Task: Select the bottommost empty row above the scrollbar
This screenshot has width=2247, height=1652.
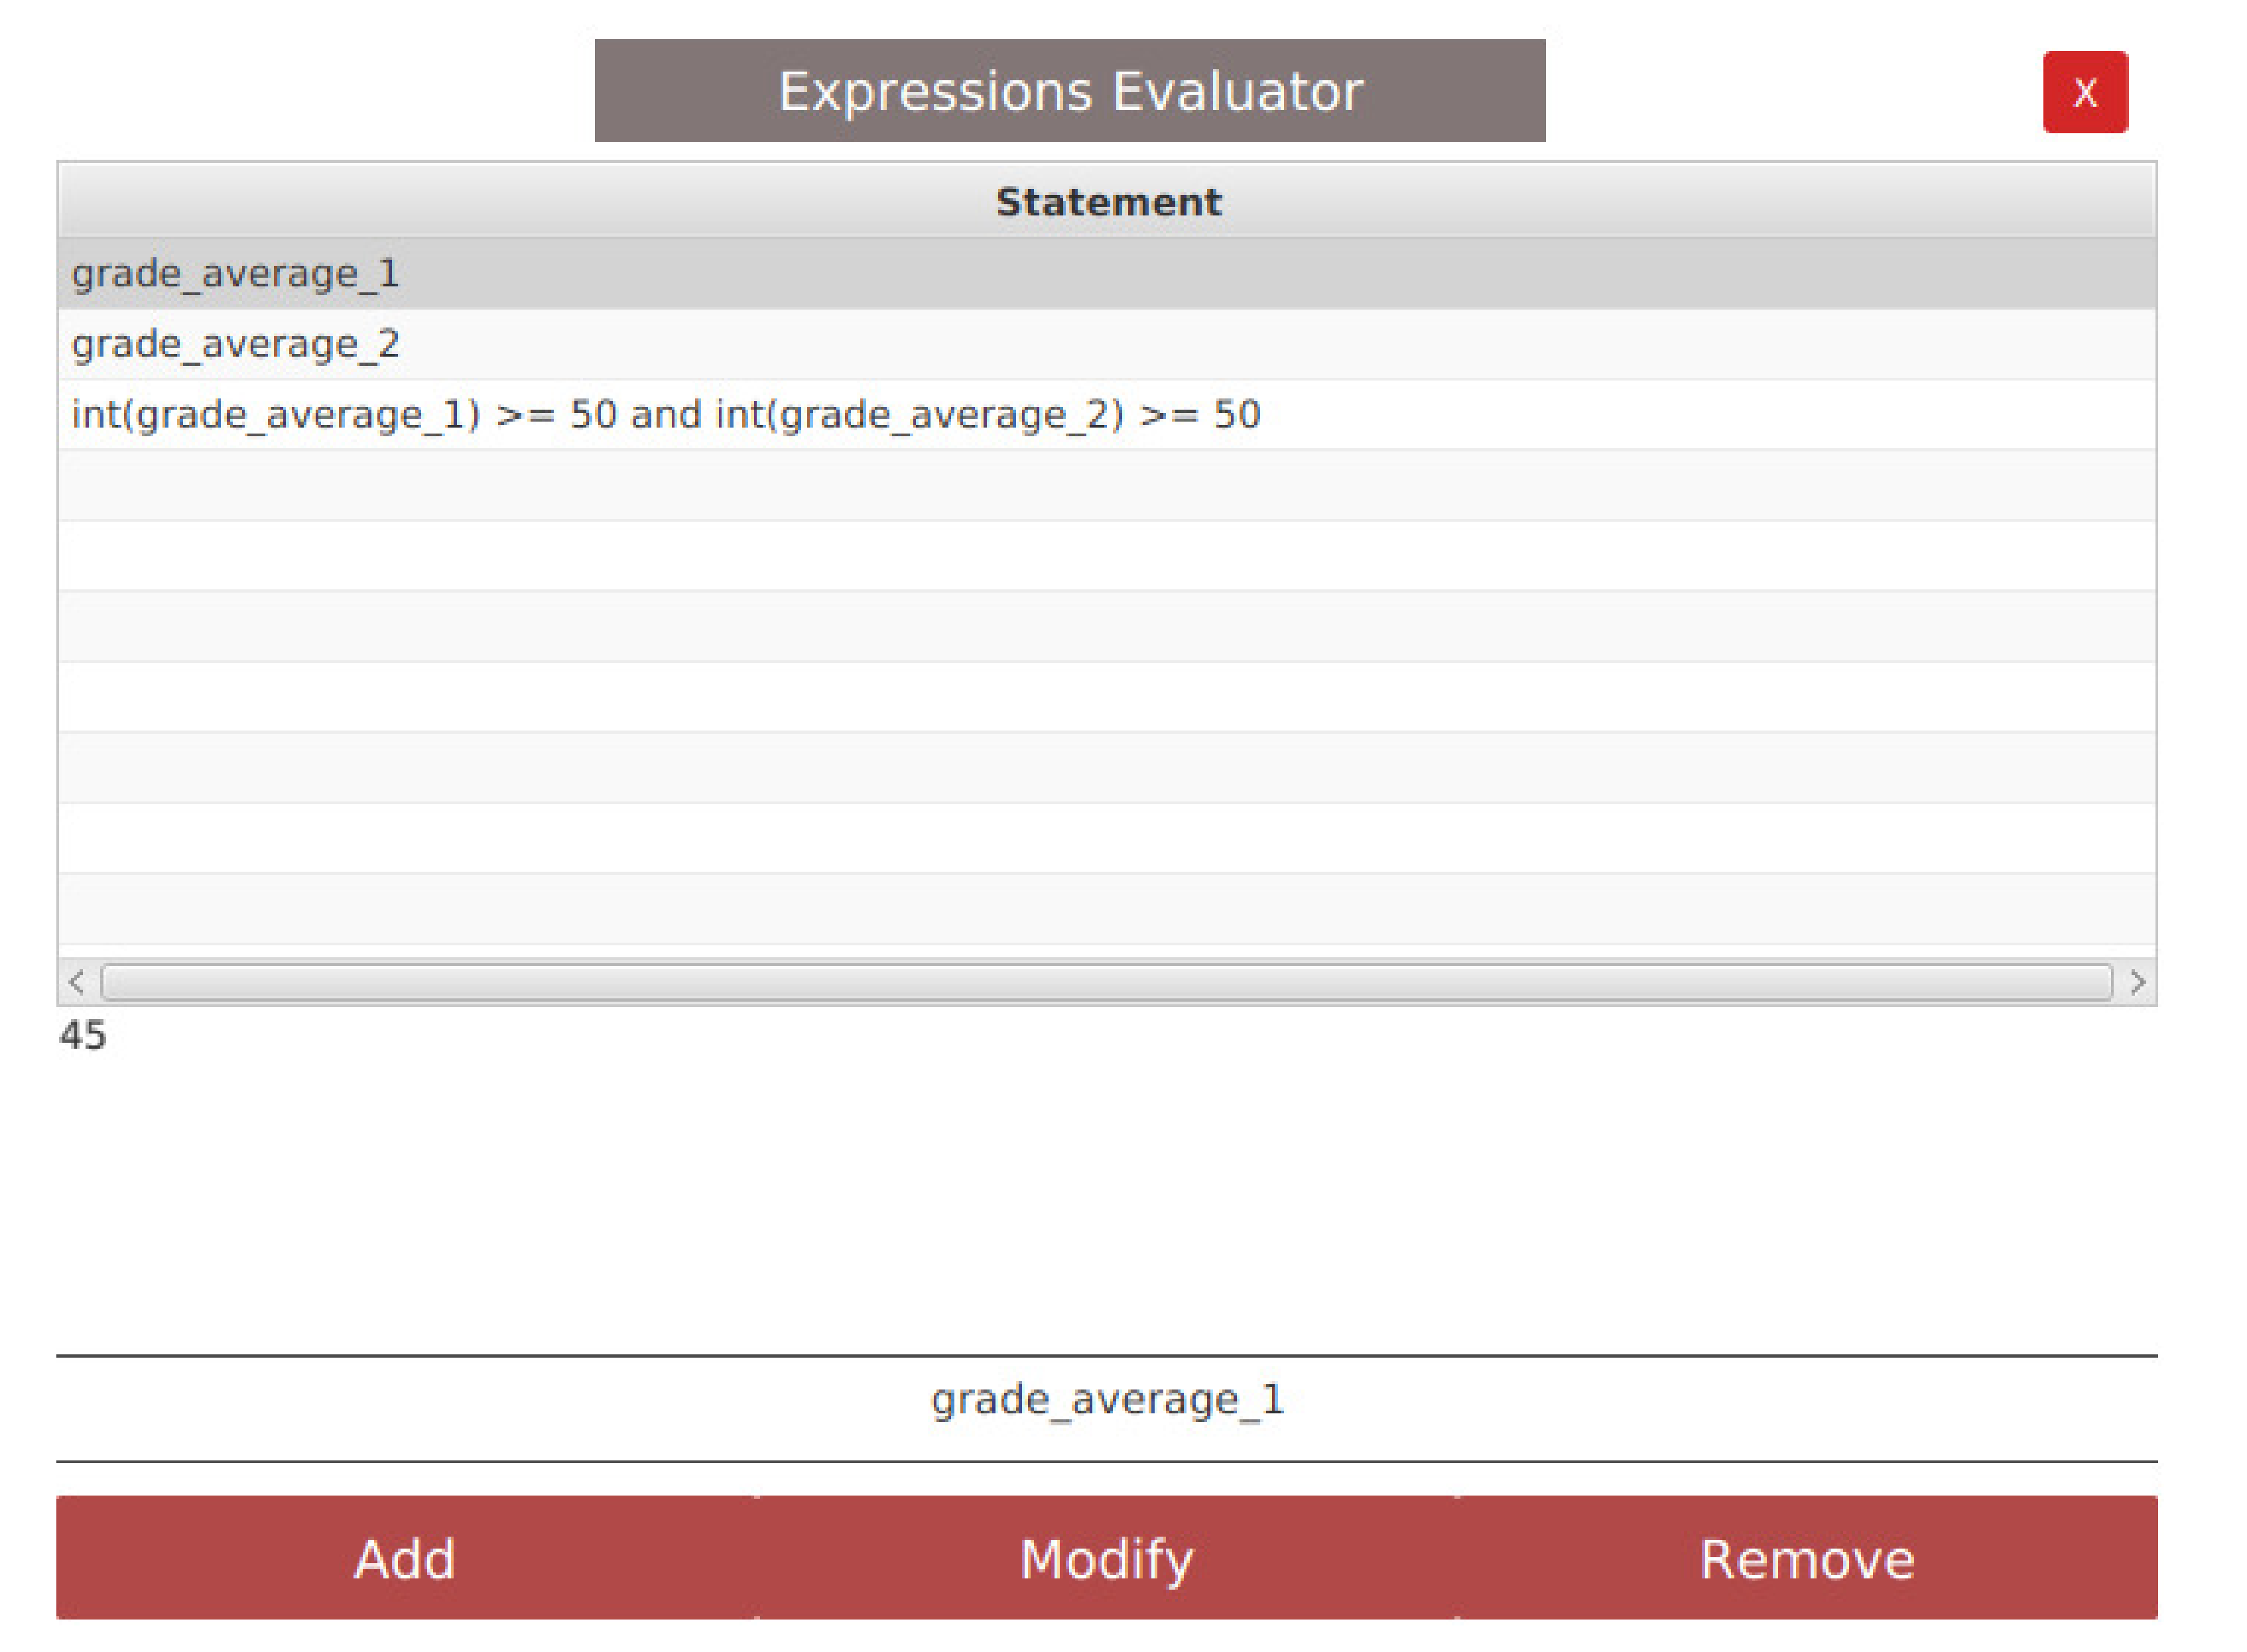Action: (1106, 909)
